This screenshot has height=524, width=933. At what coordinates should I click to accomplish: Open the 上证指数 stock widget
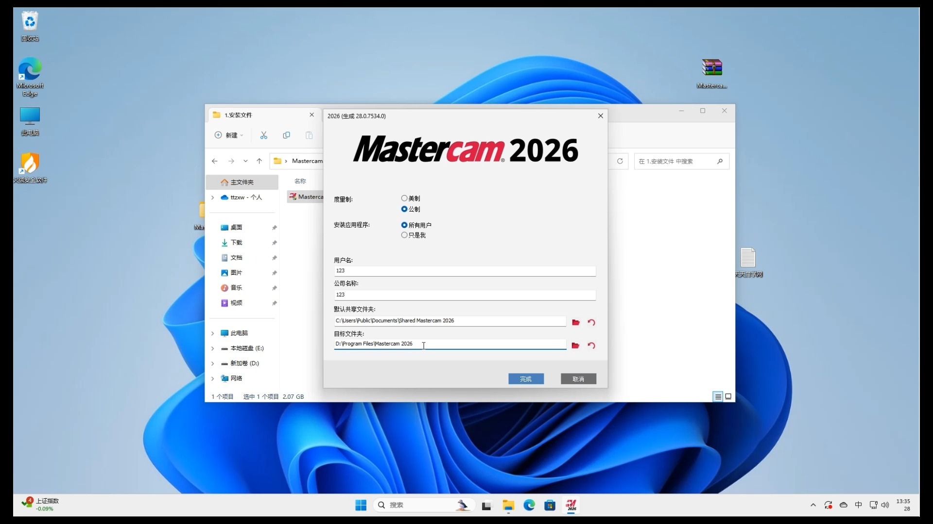pos(40,505)
